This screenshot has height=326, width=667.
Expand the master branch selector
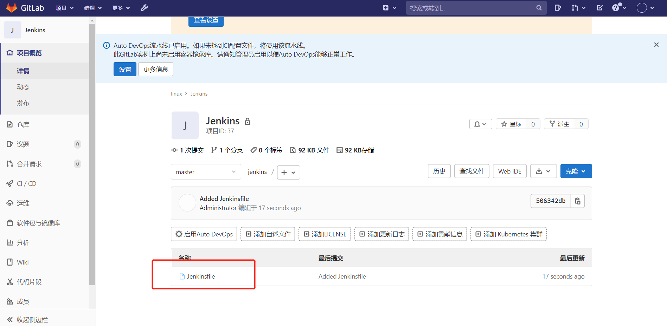click(206, 172)
